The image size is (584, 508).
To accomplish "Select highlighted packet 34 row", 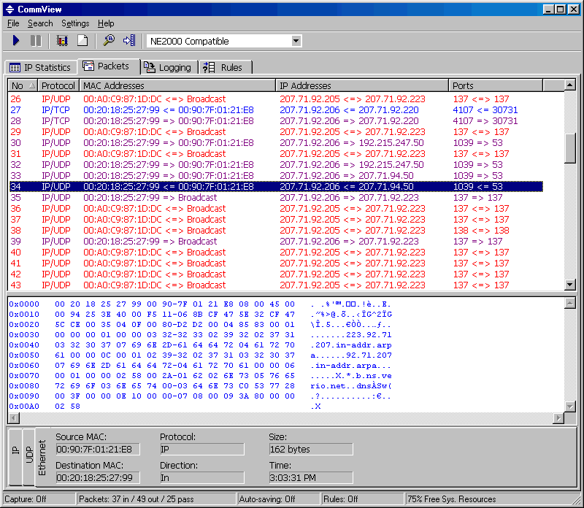I will pyautogui.click(x=276, y=186).
